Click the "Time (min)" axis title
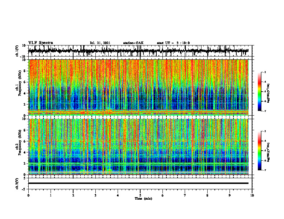Image resolution: width=284 pixels, height=219 pixels. pos(143,199)
